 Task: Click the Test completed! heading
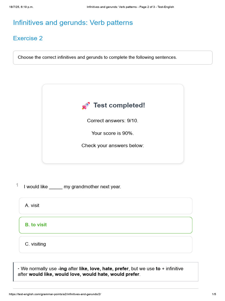point(119,105)
